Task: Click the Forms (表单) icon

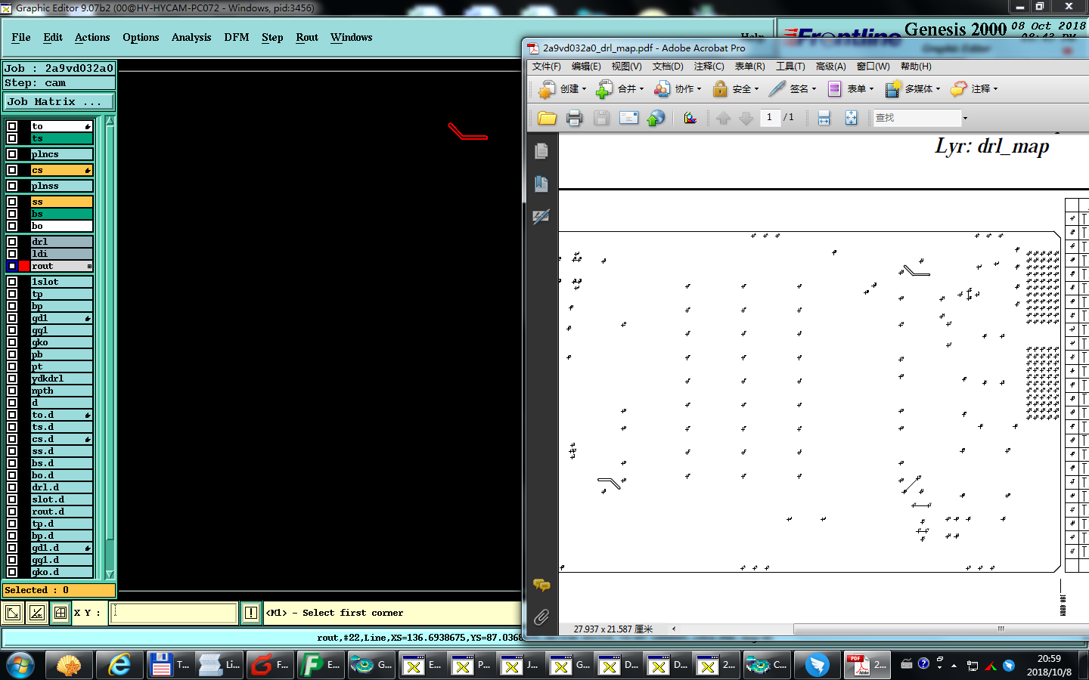Action: (834, 89)
